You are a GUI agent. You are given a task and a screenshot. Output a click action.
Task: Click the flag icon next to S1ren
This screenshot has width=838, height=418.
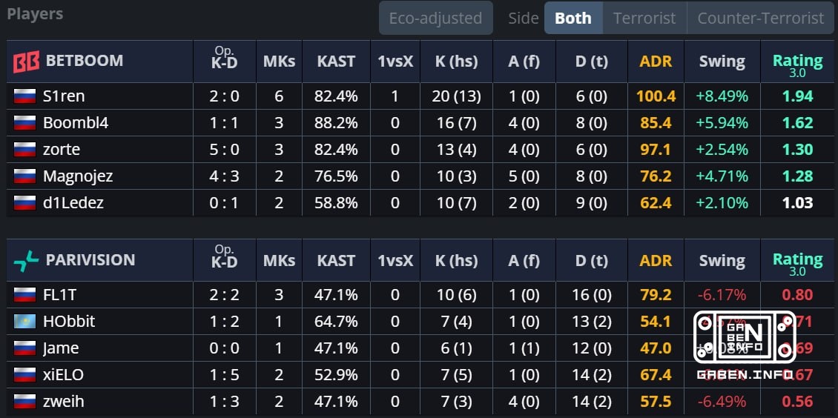pyautogui.click(x=24, y=96)
